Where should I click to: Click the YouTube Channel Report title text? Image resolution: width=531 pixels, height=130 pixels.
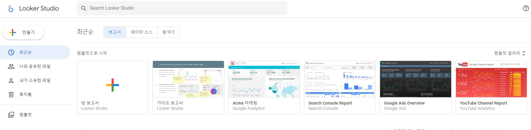484,103
